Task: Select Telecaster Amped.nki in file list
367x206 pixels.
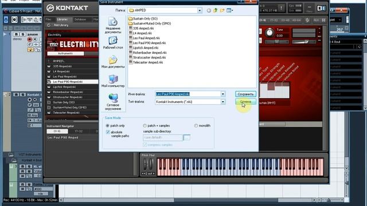Action: pos(146,62)
